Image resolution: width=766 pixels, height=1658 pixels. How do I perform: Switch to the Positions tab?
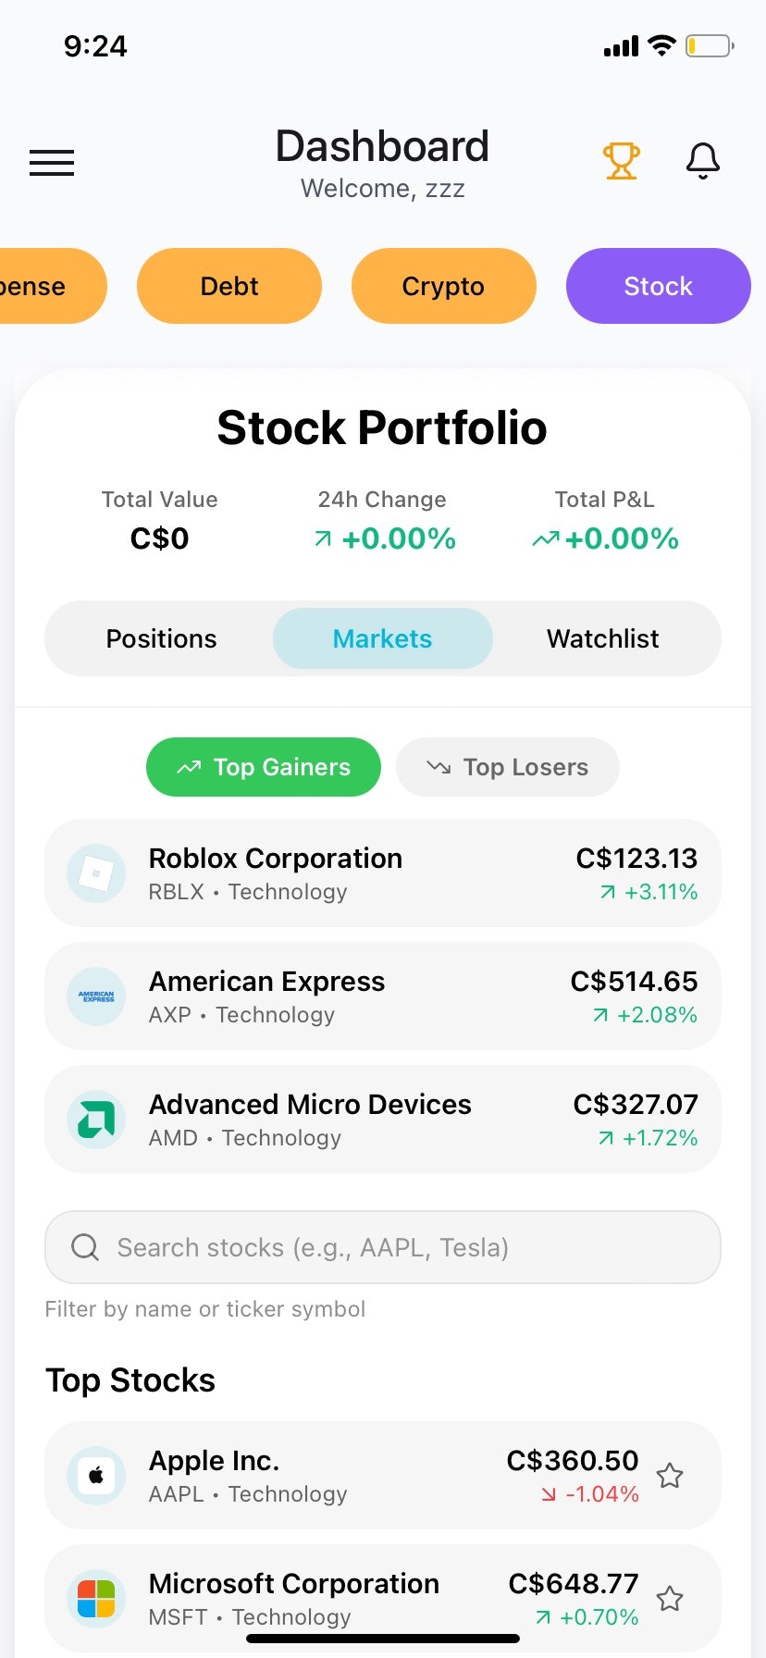pos(161,638)
